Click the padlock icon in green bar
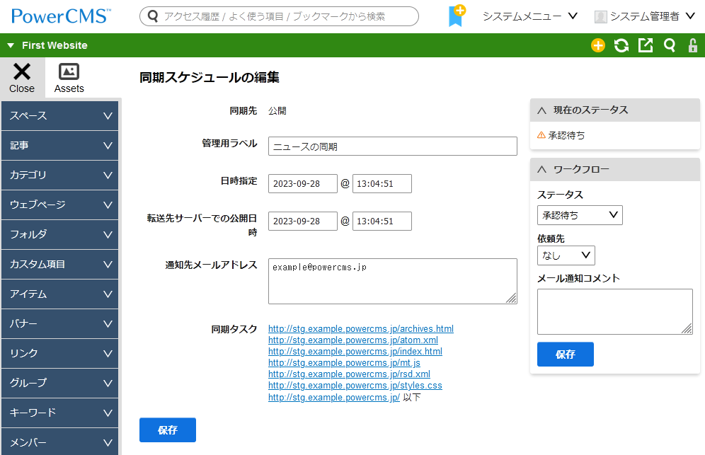Image resolution: width=705 pixels, height=455 pixels. [x=693, y=45]
